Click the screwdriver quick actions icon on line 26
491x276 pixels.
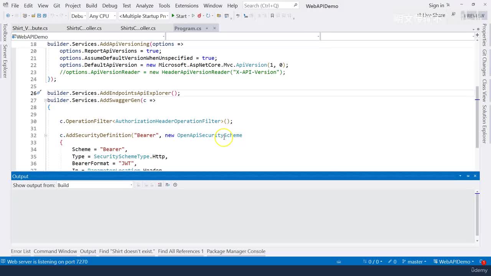39,93
